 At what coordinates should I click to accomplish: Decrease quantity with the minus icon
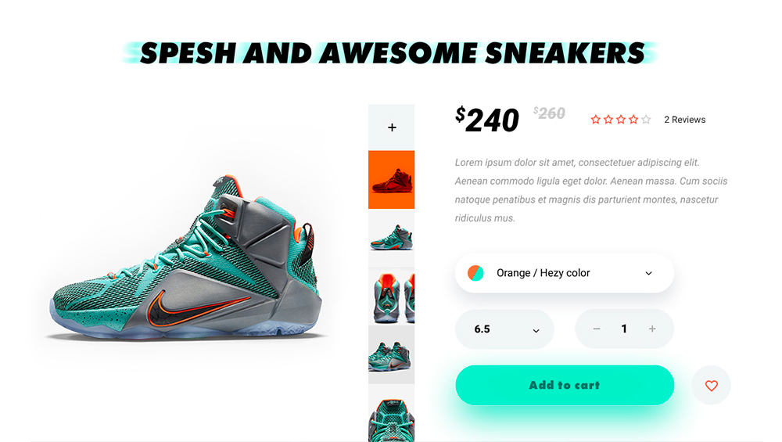(x=597, y=329)
